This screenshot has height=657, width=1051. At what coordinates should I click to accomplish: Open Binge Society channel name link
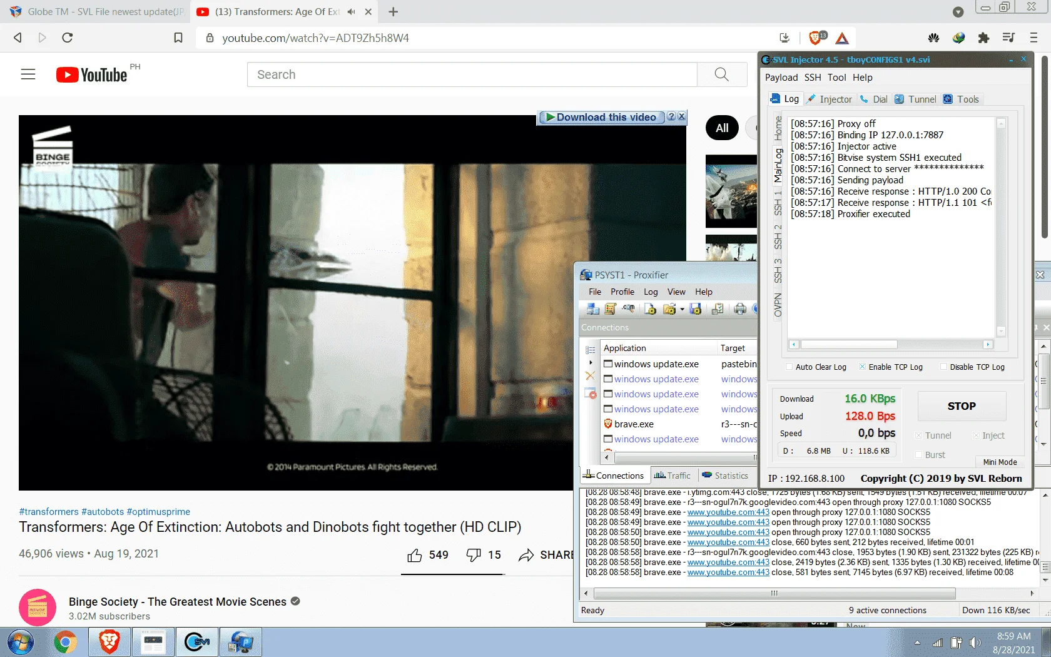pos(178,601)
